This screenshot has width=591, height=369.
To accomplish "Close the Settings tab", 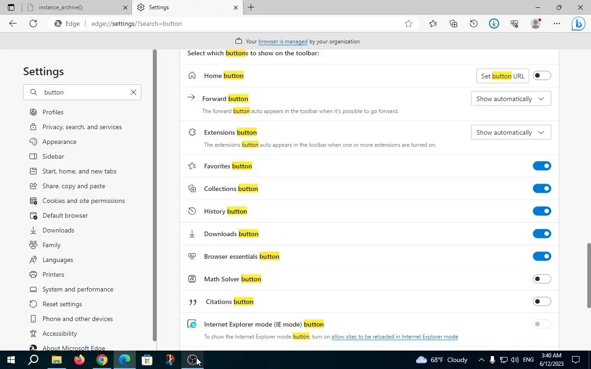I will 235,7.
